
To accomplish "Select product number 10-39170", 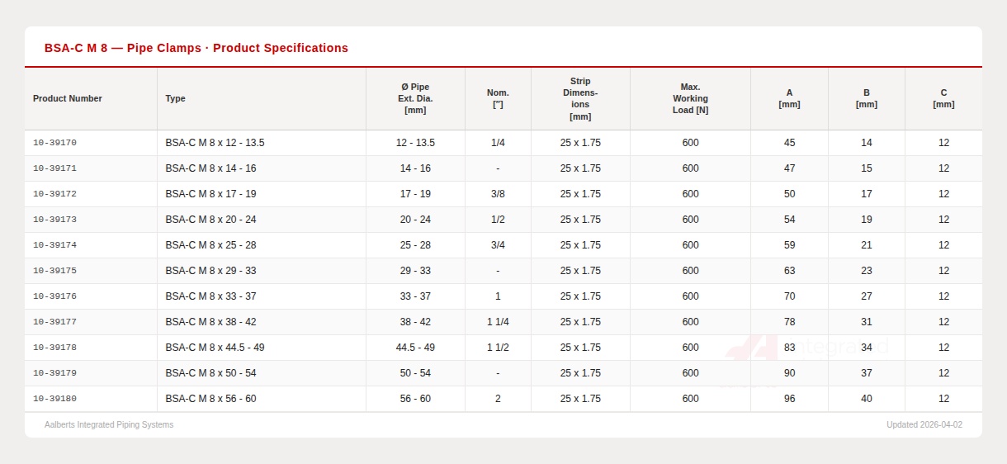I will 54,143.
